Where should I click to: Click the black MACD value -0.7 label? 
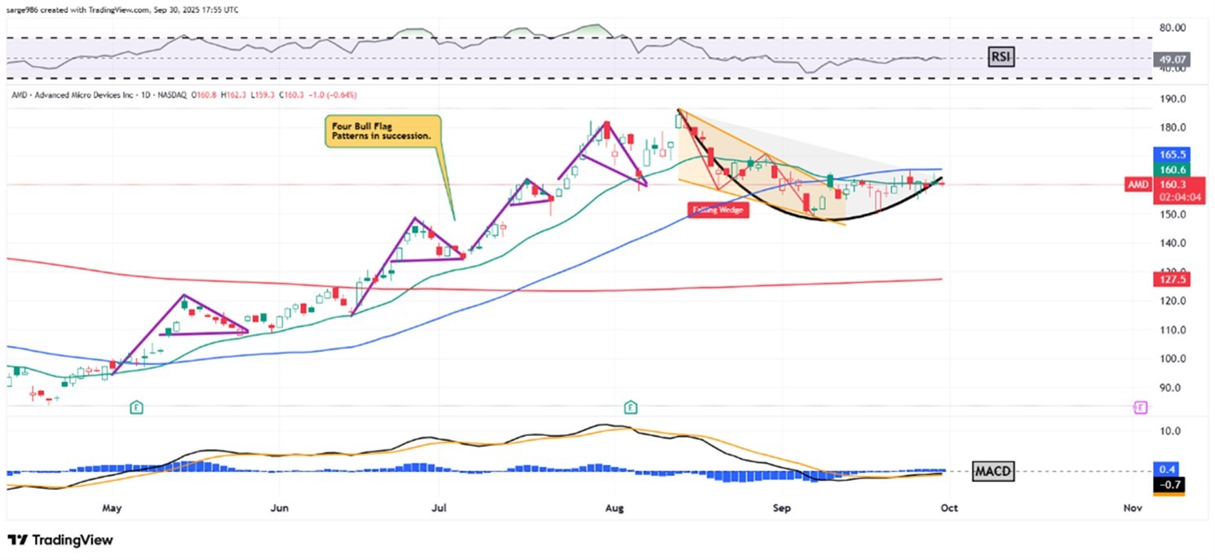(1169, 486)
